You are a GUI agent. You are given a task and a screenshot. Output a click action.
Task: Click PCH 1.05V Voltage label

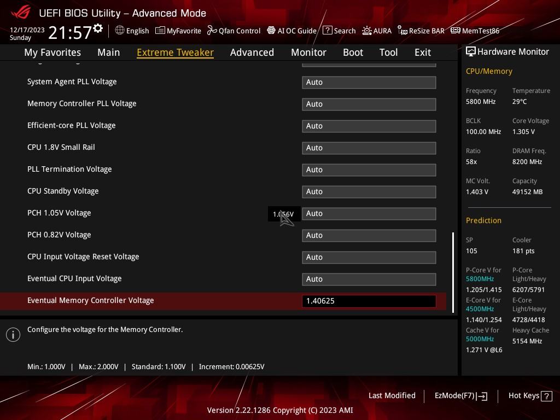click(59, 213)
